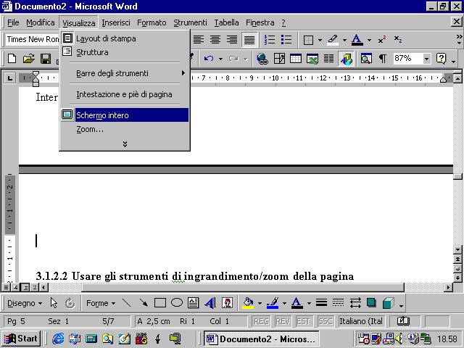
Task: Open a file with the folder icon
Action: [29, 58]
